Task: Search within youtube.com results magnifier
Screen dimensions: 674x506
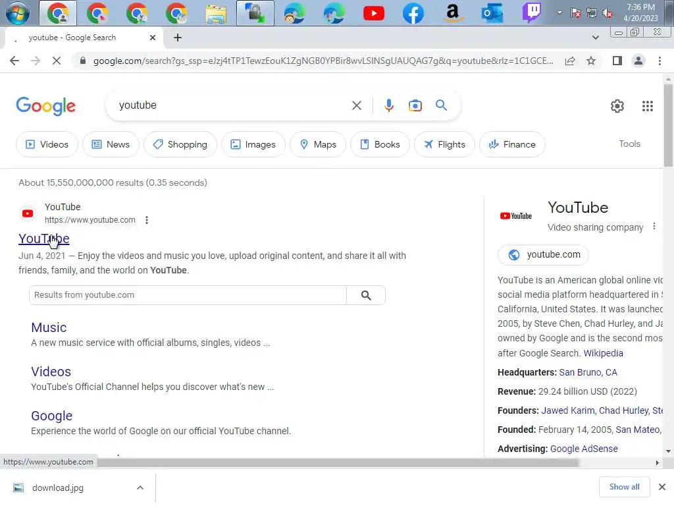Action: (366, 295)
